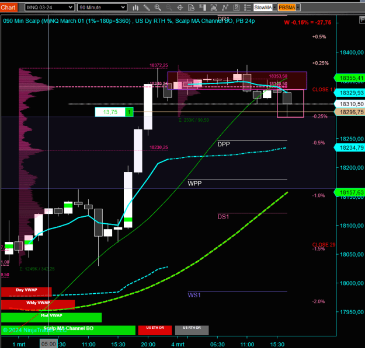The image size is (365, 348).
Task: Toggle the Mnt VWAP button
Action: point(51,317)
